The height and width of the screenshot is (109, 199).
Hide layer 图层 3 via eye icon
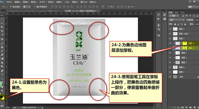170,38
